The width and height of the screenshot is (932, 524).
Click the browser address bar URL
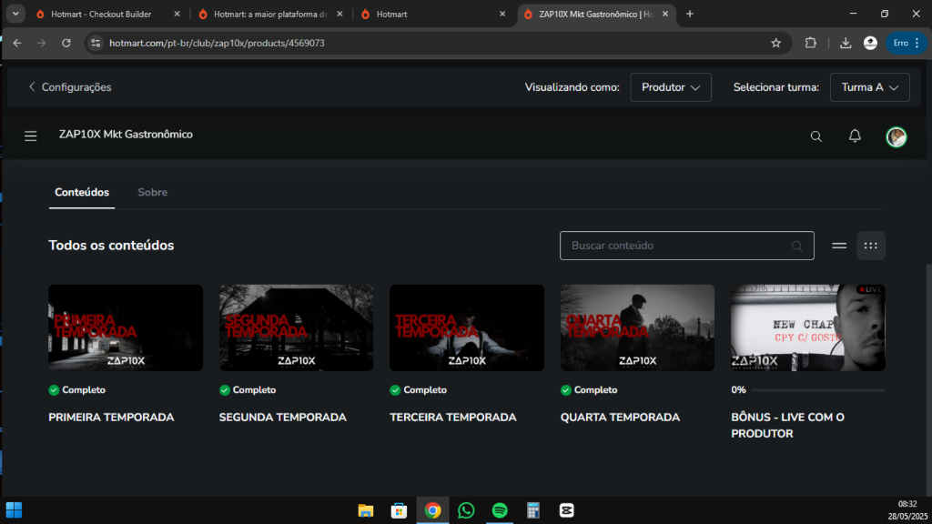217,43
